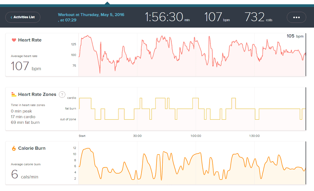Image resolution: width=314 pixels, height=191 pixels.
Task: Click the Average calorie burn value
Action: click(x=24, y=174)
